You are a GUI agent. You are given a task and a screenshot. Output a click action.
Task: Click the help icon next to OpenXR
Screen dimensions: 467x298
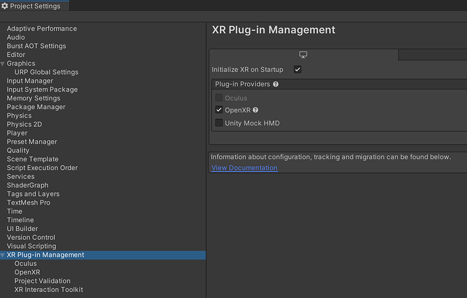255,110
